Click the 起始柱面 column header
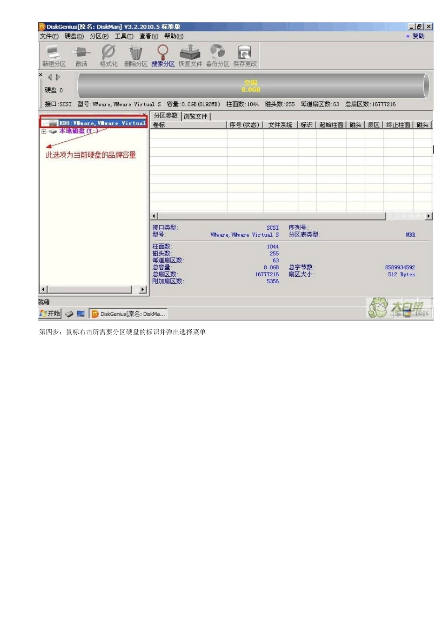The height and width of the screenshot is (625, 442). (x=331, y=125)
